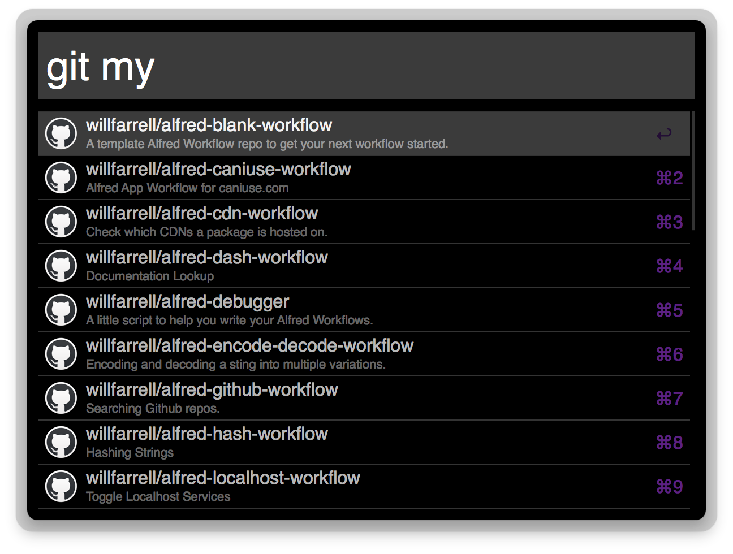Screen dimensions: 733x554
Task: Click the results list scrollbar
Action: [693, 171]
